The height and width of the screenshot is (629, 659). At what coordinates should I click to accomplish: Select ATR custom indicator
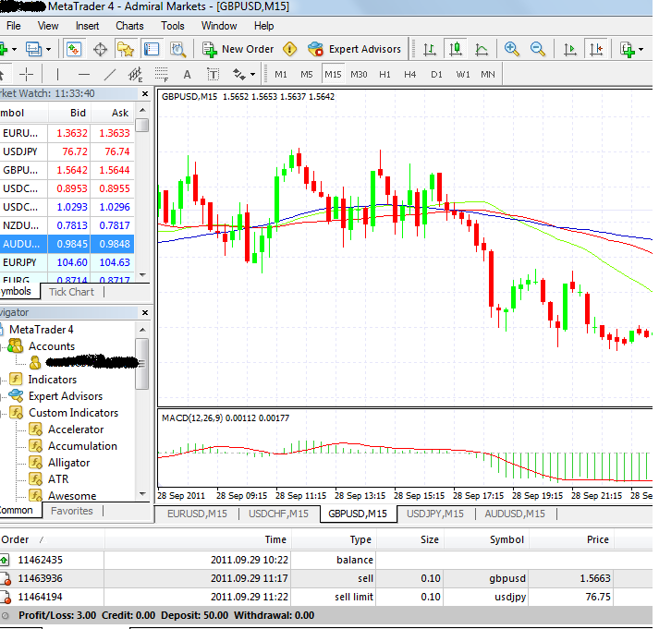click(58, 479)
